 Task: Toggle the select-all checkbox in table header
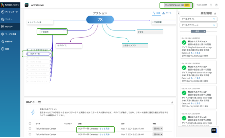point(30,124)
